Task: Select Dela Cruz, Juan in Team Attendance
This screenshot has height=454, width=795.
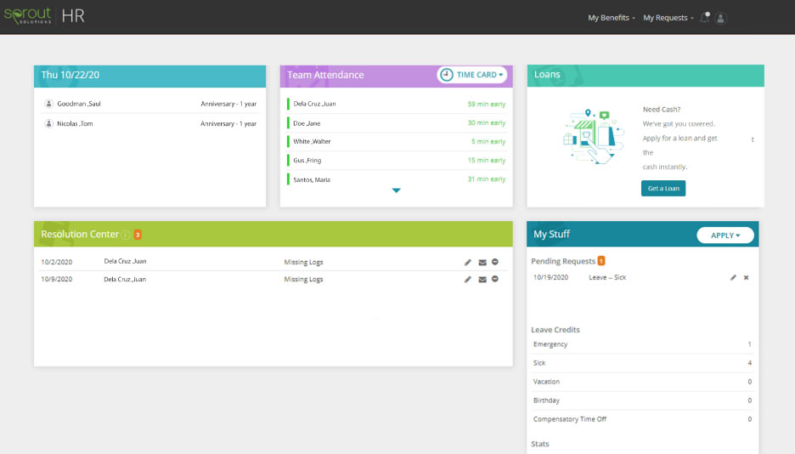Action: click(x=314, y=104)
